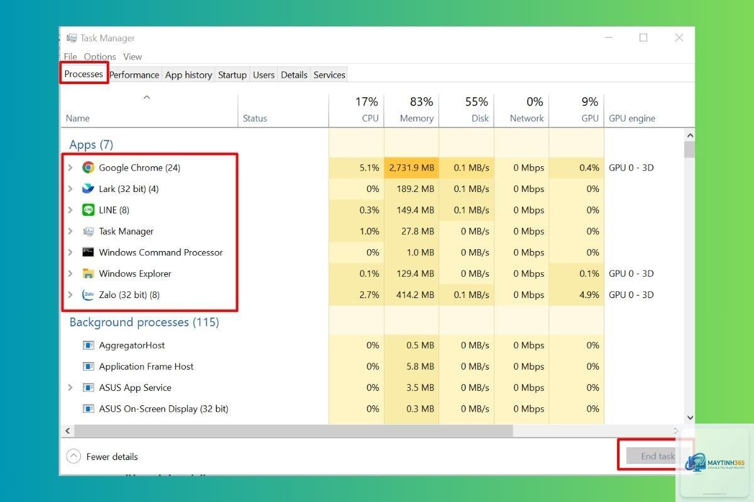754x502 pixels.
Task: Expand the Google Chrome process group
Action: [70, 168]
